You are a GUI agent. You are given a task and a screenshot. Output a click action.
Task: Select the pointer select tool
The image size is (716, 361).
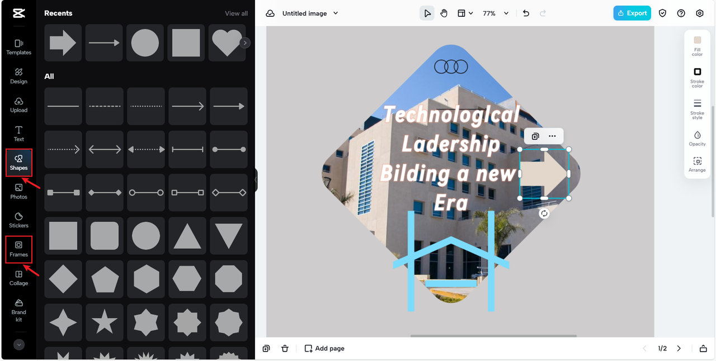[427, 13]
